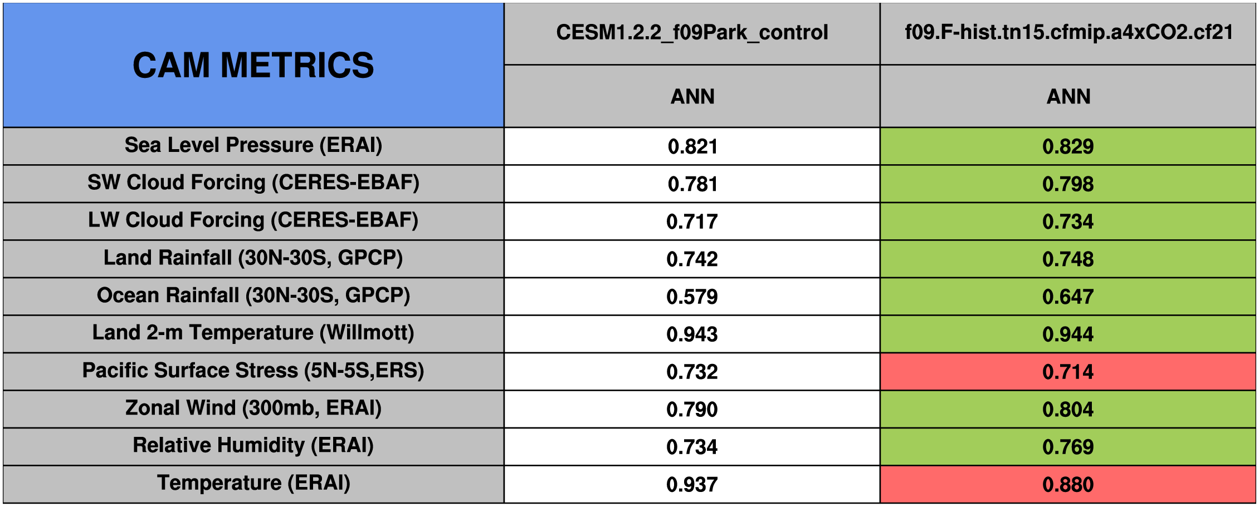Click ANN under the f09.F-hist.tn15 column
Viewport: 1259px width, 507px height.
[x=1068, y=97]
